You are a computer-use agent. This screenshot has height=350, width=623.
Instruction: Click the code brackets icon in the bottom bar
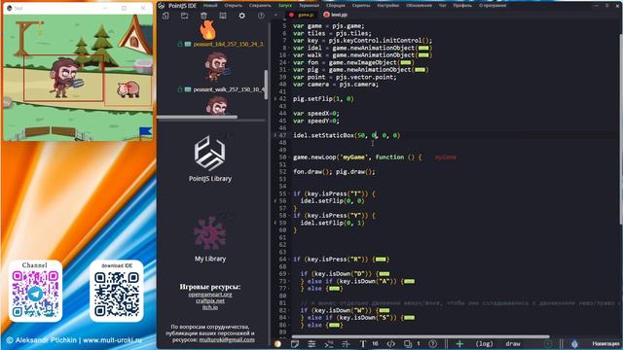click(x=391, y=343)
